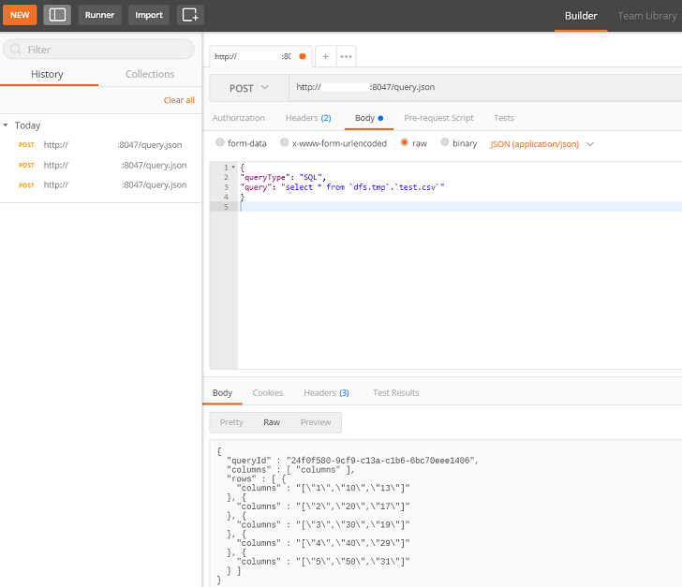
Task: Open the Runner button
Action: (99, 15)
